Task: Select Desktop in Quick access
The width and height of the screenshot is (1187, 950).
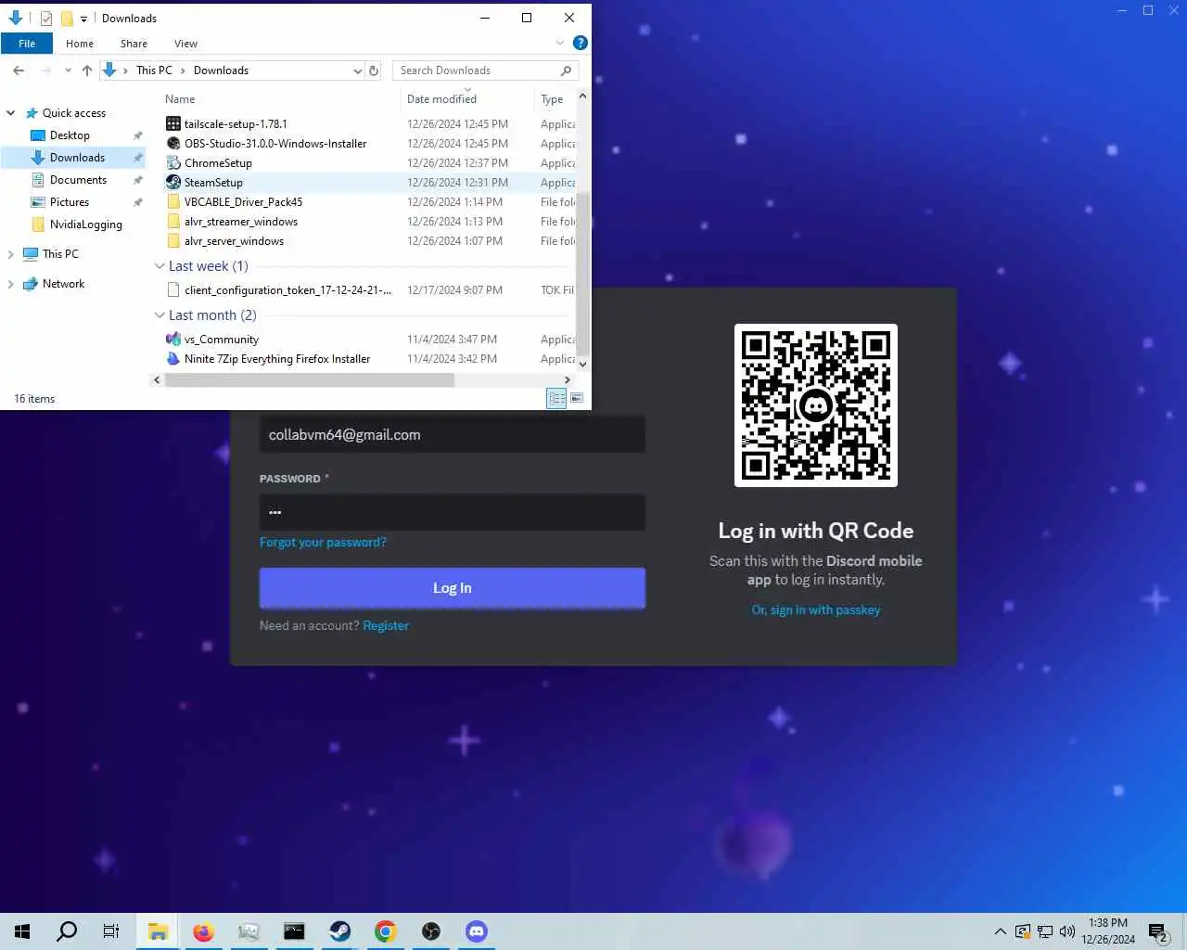Action: (70, 135)
